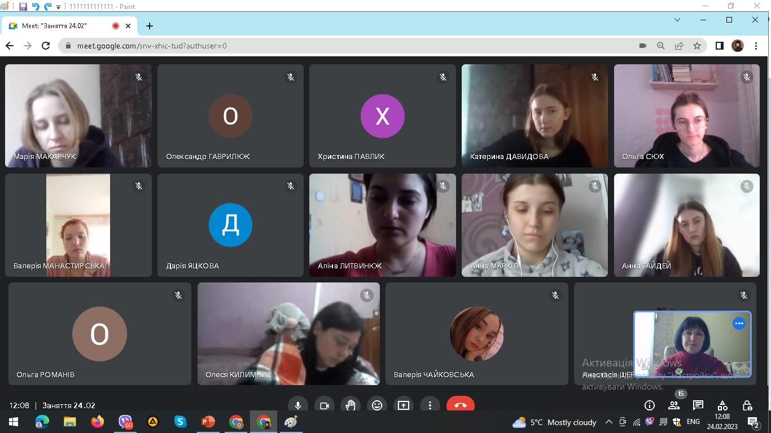771x433 pixels.
Task: Toggle the camera in Meet's bottom bar
Action: point(325,405)
